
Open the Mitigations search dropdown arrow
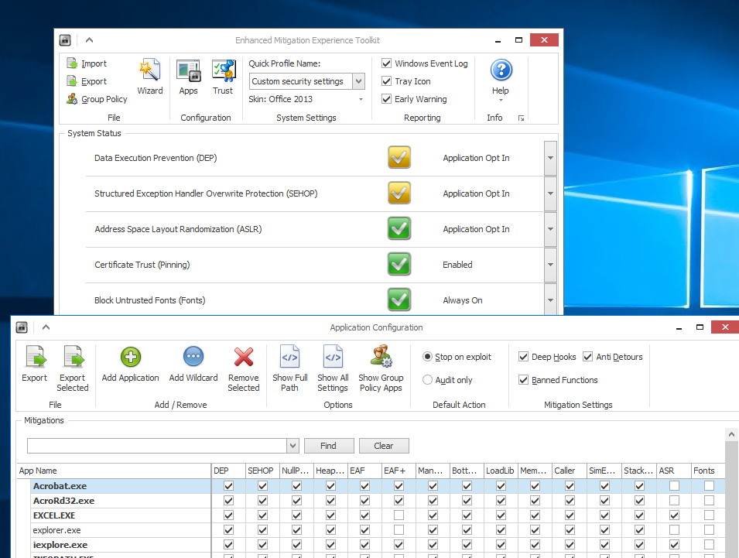click(x=293, y=445)
